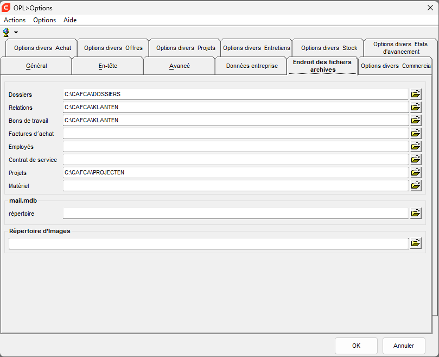Screen dimensions: 439x357
Task: Browse folder for Matériel path
Action: 416,185
